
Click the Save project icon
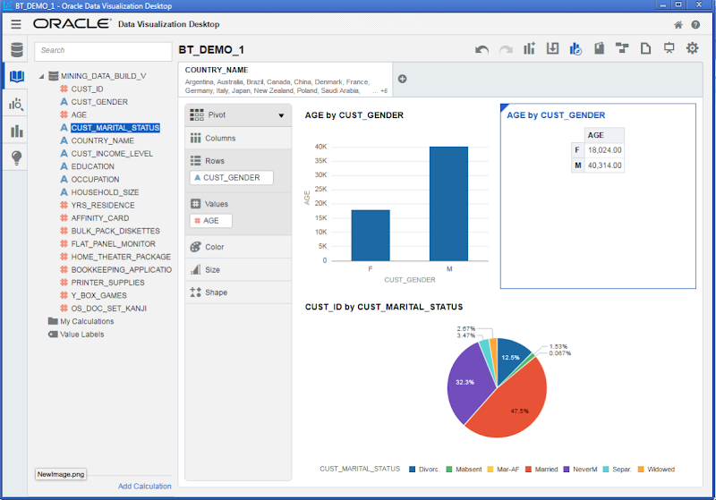[599, 48]
